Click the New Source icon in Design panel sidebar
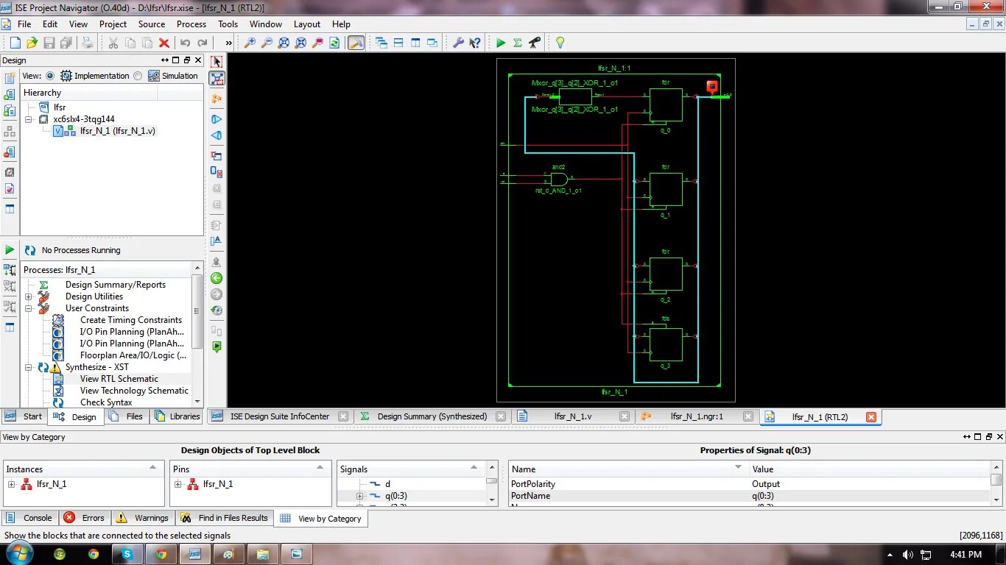Screen dimensions: 1006x565 pyautogui.click(x=10, y=78)
